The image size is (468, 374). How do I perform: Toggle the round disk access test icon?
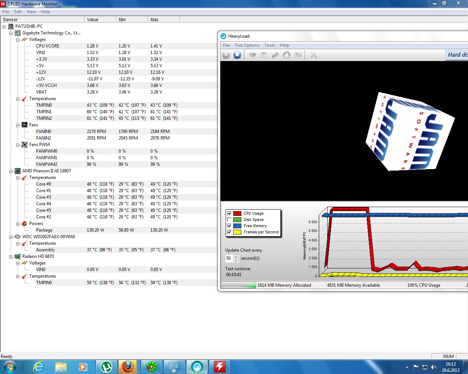(287, 55)
